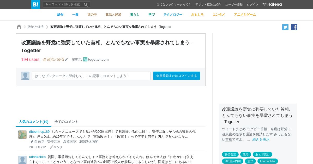Select 暮らし category in navigation

135,15
